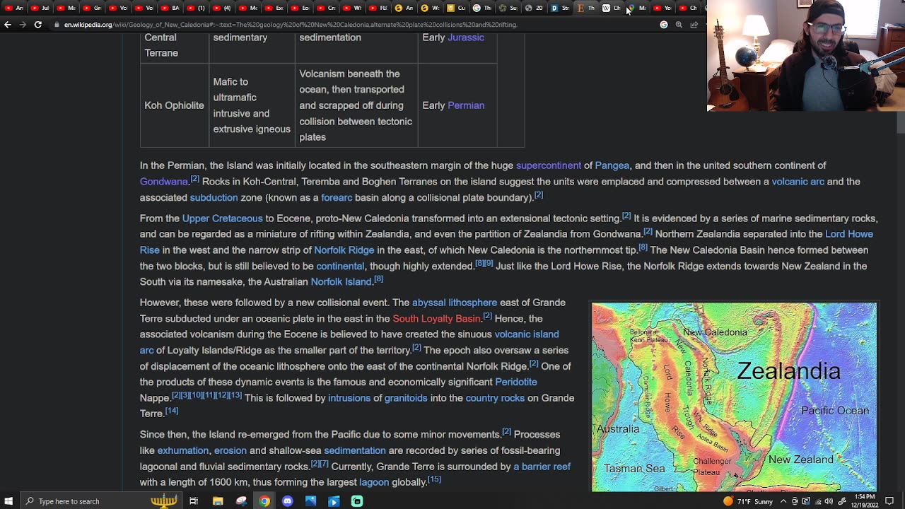
Task: Open the Lord Howe Rise link
Action: pyautogui.click(x=848, y=234)
